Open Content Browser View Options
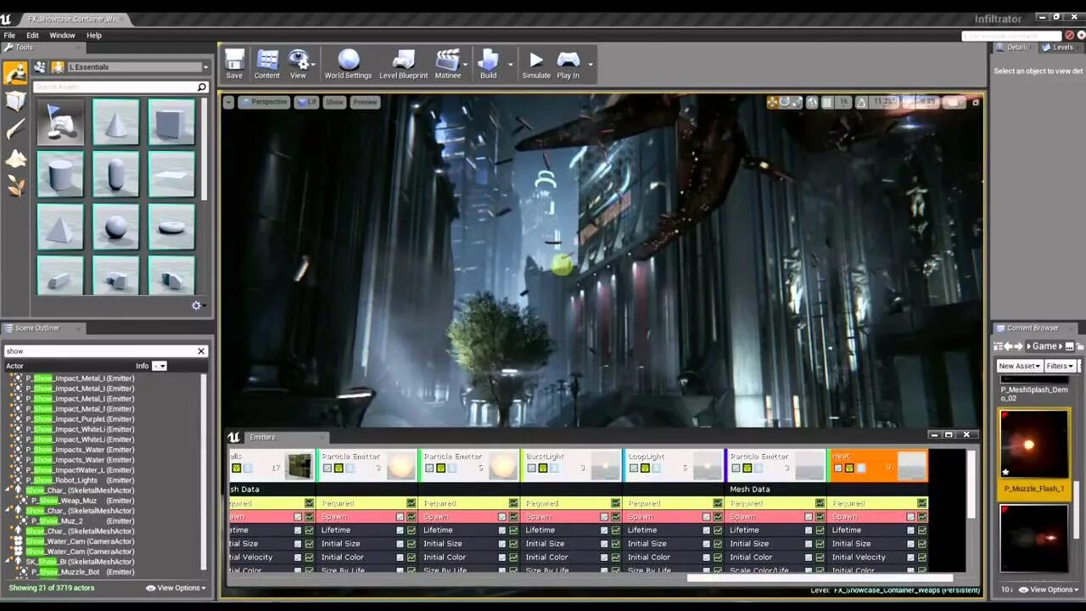Screen dimensions: 1086x611 click(x=1049, y=589)
